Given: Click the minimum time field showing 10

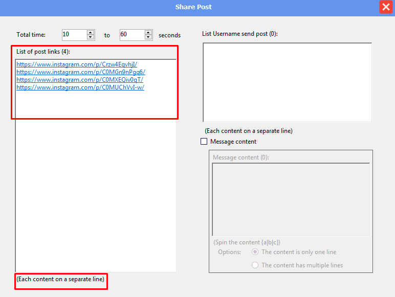Looking at the screenshot, I should click(x=74, y=35).
